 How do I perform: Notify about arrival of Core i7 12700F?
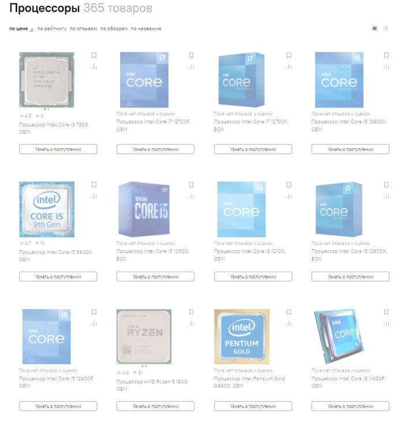pos(155,149)
